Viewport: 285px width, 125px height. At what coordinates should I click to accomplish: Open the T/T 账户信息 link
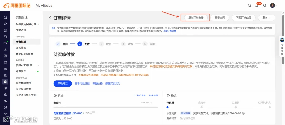(139, 95)
